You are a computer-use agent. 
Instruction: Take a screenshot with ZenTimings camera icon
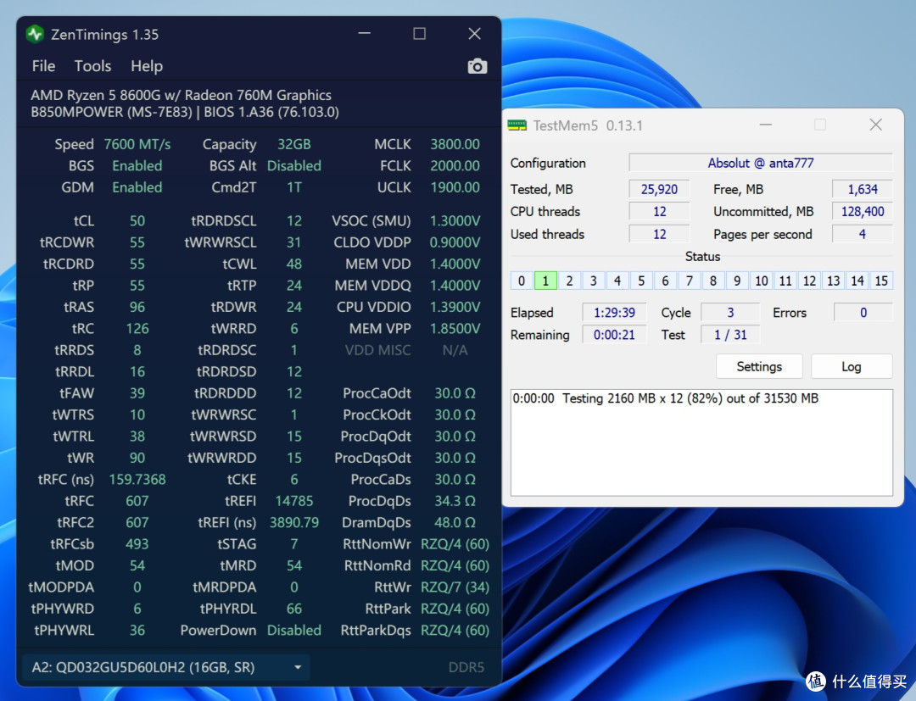tap(478, 66)
